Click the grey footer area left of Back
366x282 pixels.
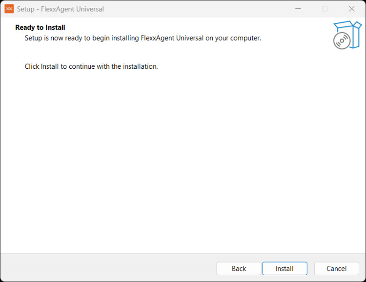[107, 268]
